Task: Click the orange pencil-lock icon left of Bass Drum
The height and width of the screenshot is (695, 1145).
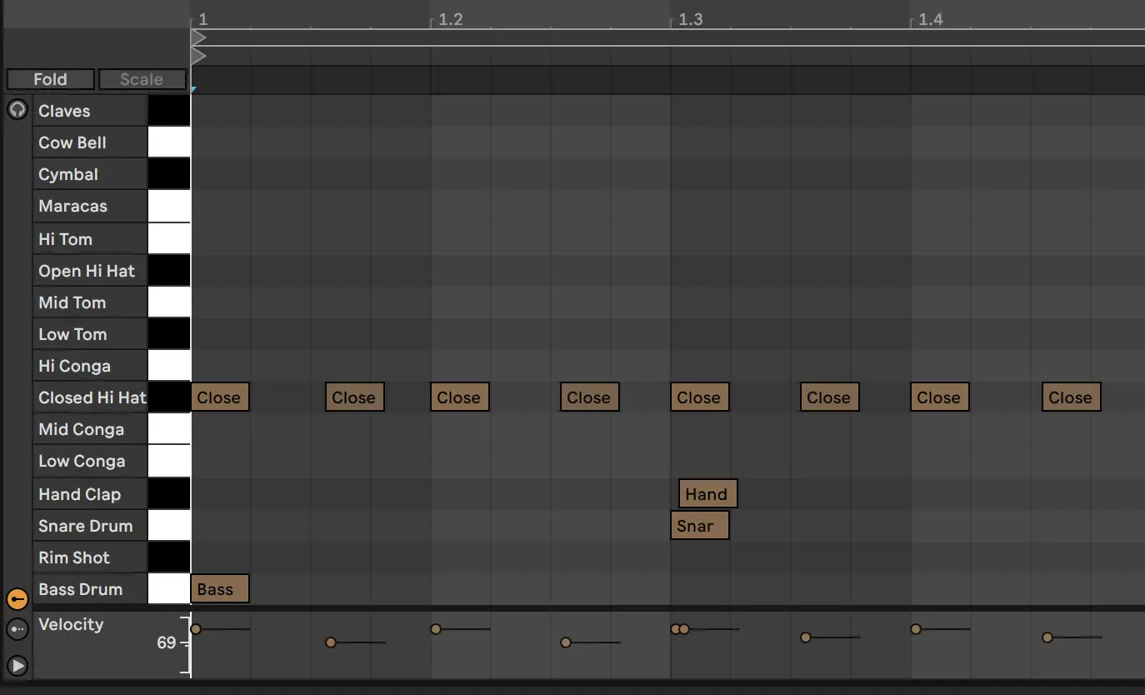Action: coord(17,598)
